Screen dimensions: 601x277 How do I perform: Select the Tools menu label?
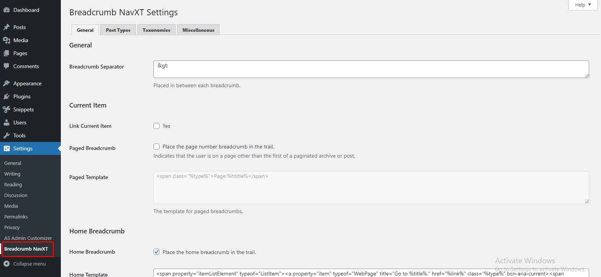pos(20,135)
